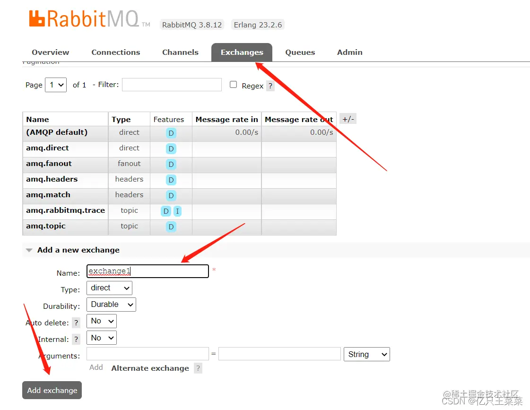The width and height of the screenshot is (530, 410).
Task: Click the I feature badge for amq.rabbitmq.trace
Action: [x=177, y=211]
